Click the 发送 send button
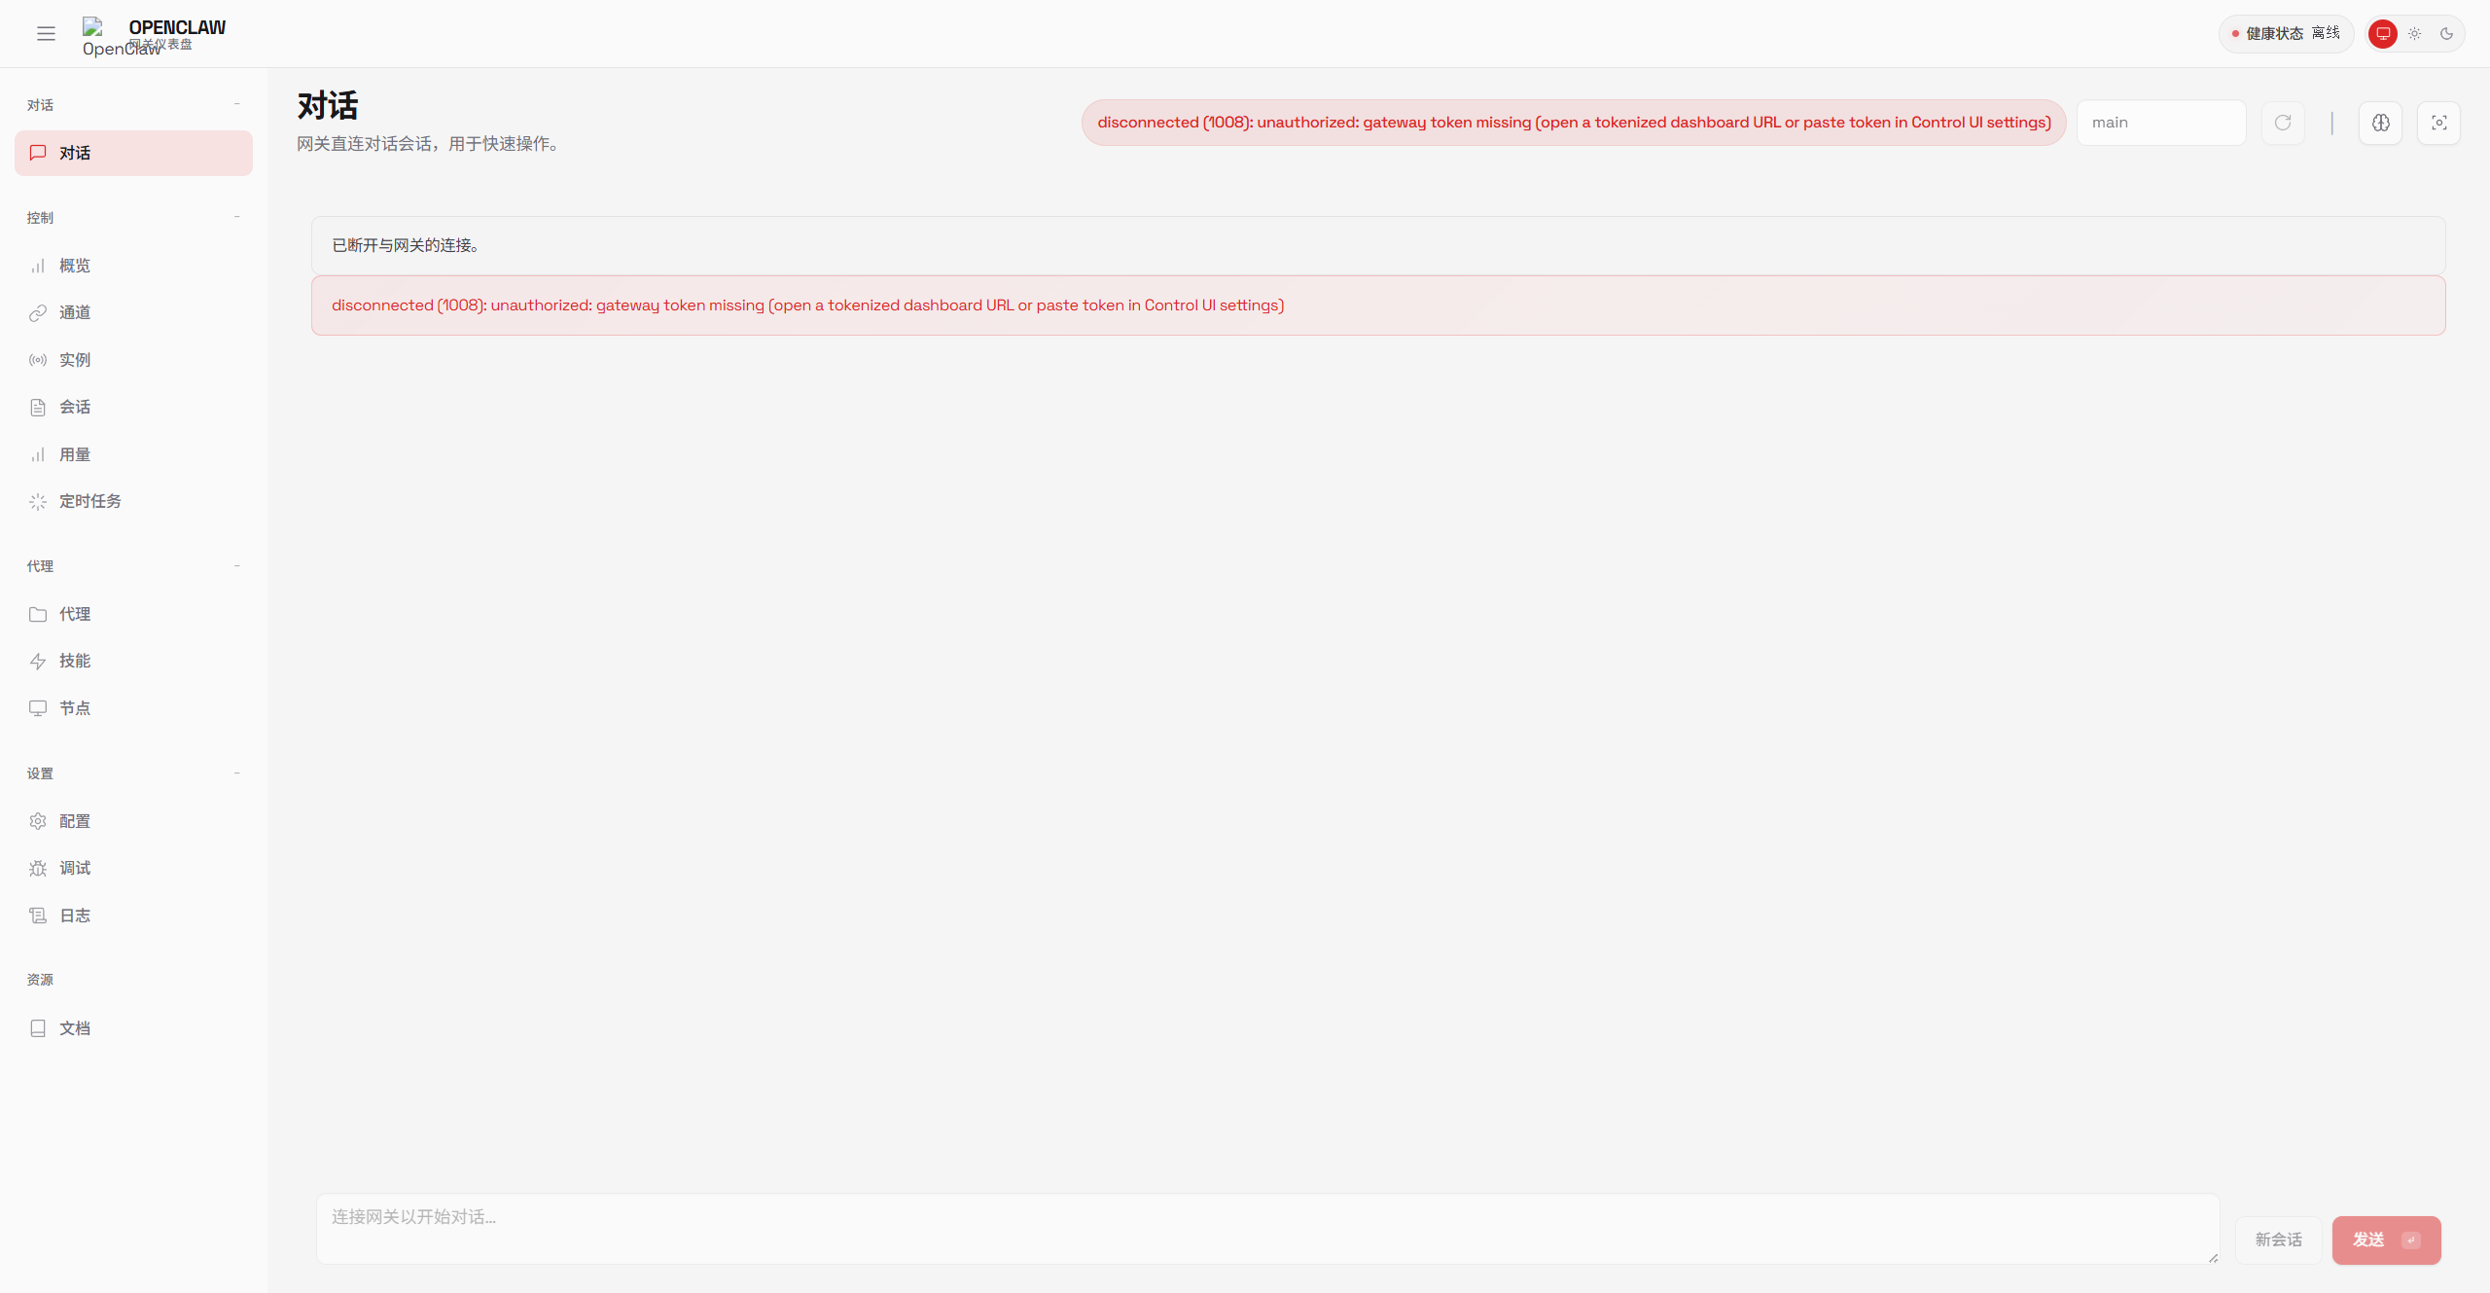This screenshot has height=1293, width=2490. [2385, 1239]
